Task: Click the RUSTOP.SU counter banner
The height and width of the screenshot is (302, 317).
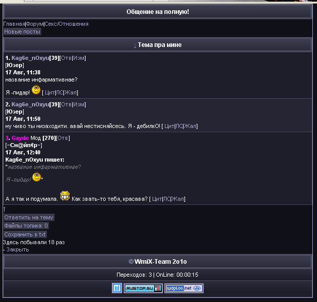Action: pos(143,288)
